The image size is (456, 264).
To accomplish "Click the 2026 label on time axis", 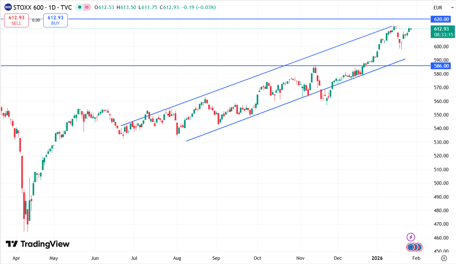I will [377, 258].
